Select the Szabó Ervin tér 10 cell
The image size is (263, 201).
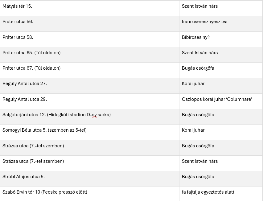coord(45,192)
